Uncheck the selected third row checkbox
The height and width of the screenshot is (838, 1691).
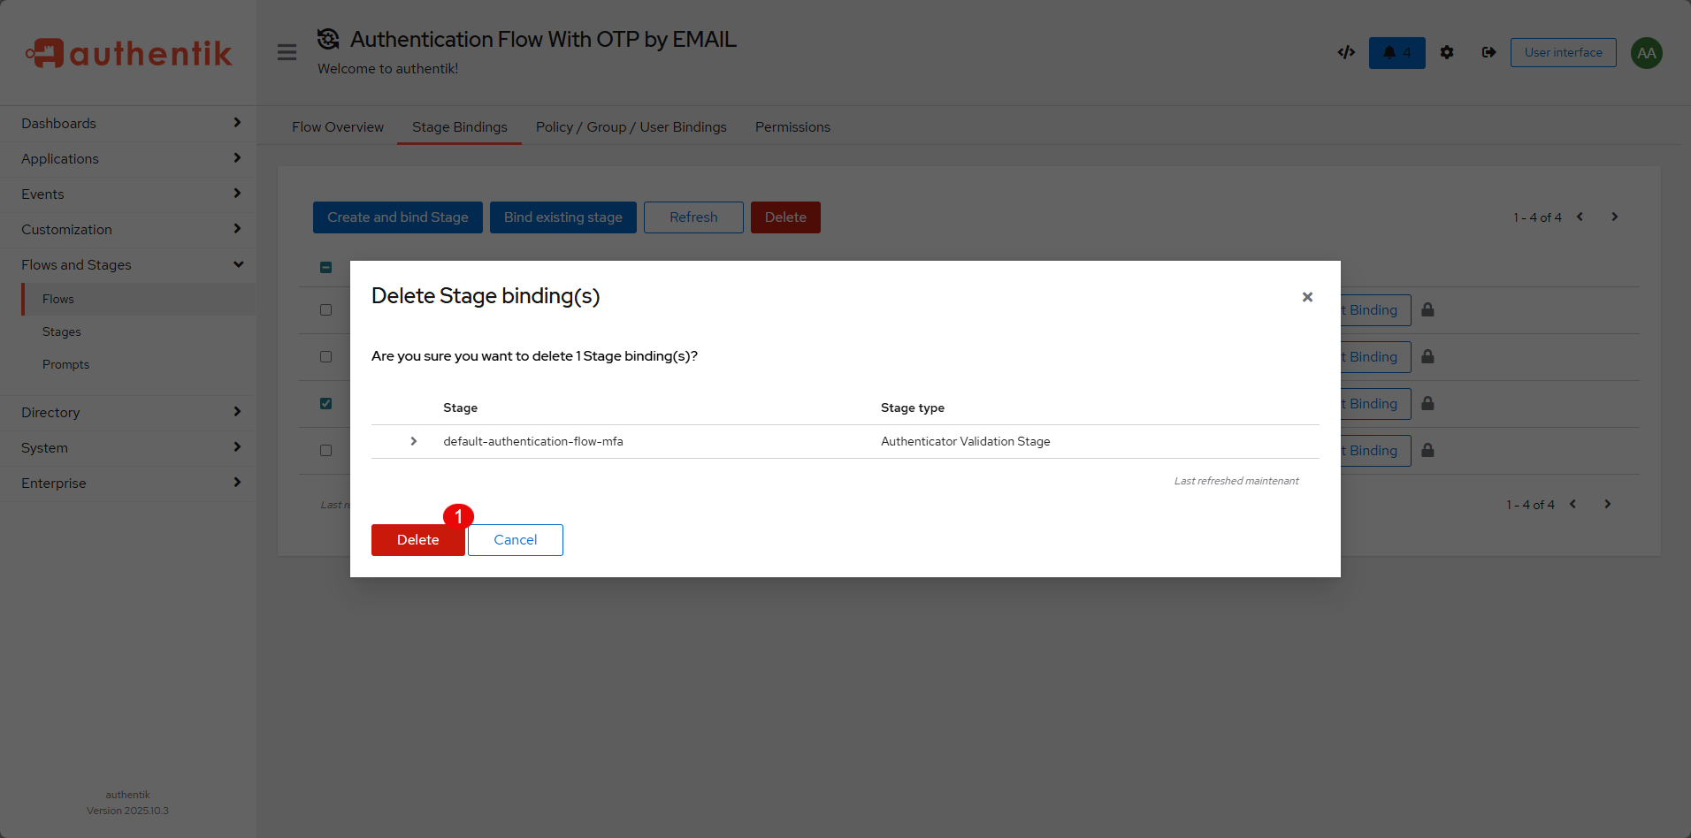coord(326,404)
